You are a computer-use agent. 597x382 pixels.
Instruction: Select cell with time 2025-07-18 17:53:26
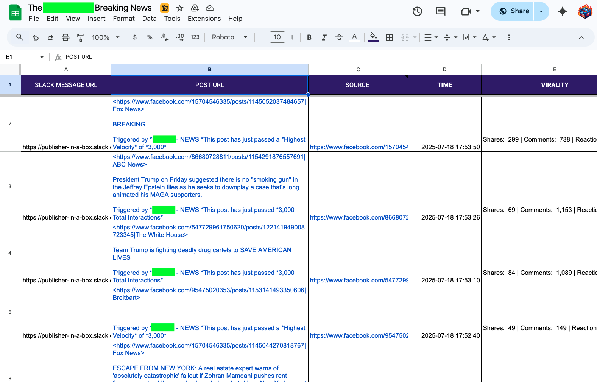pos(444,187)
